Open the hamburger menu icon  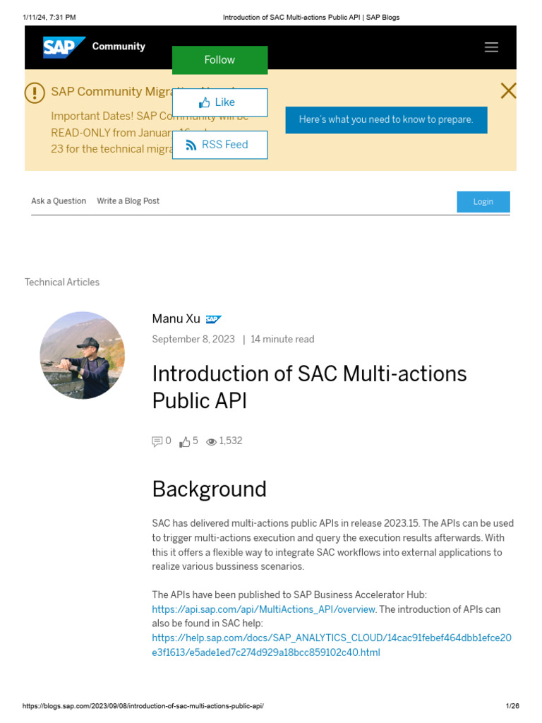click(x=491, y=47)
